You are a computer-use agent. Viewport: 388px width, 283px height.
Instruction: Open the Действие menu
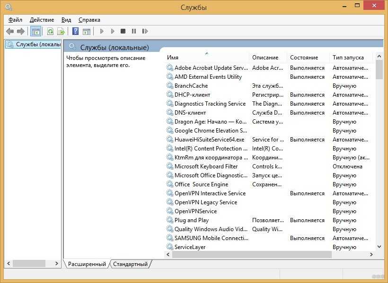click(x=42, y=20)
